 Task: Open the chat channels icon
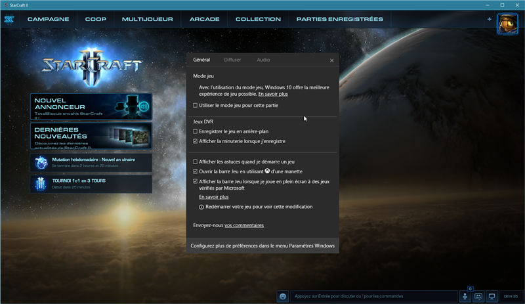(x=478, y=296)
